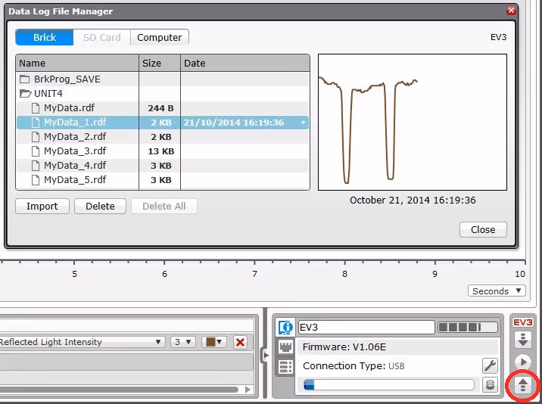The image size is (542, 404).
Task: Select the MyData_2.rdf file
Action: (x=75, y=136)
